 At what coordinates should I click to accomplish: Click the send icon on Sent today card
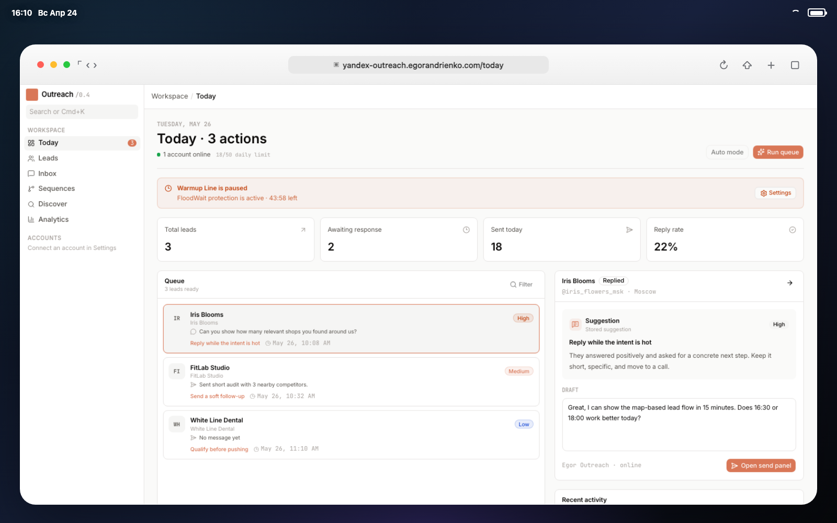(x=629, y=230)
